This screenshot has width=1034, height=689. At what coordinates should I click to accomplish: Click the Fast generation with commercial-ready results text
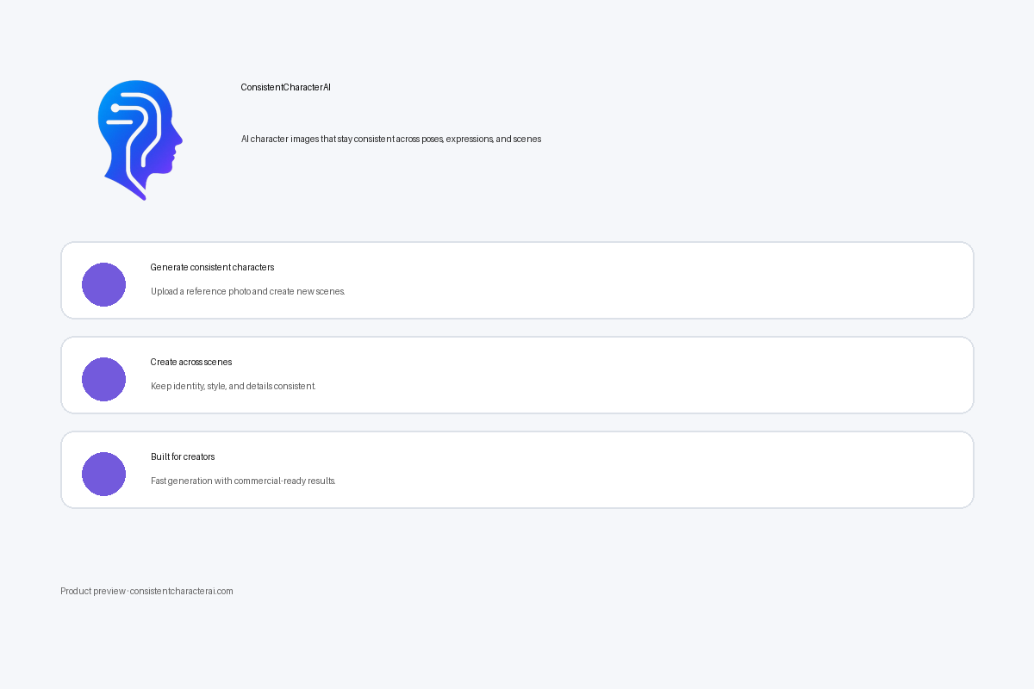click(243, 481)
